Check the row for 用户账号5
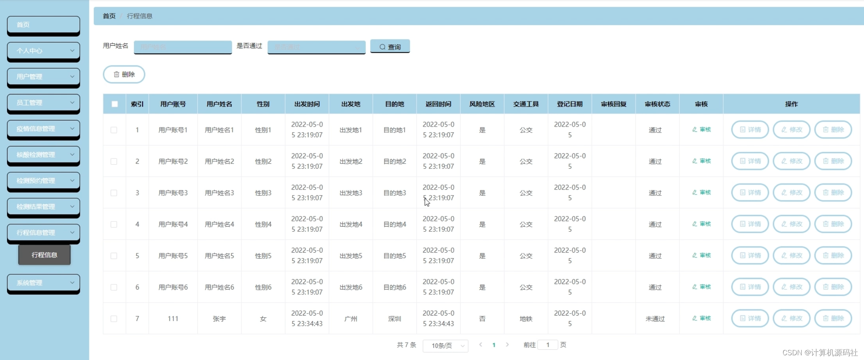The width and height of the screenshot is (864, 360). (x=114, y=256)
